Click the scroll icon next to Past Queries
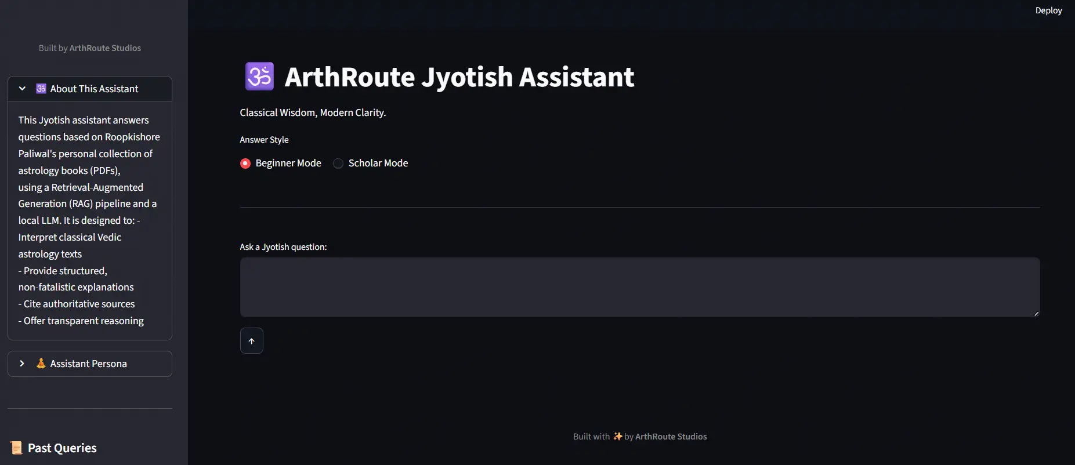Viewport: 1075px width, 465px height. (x=16, y=448)
